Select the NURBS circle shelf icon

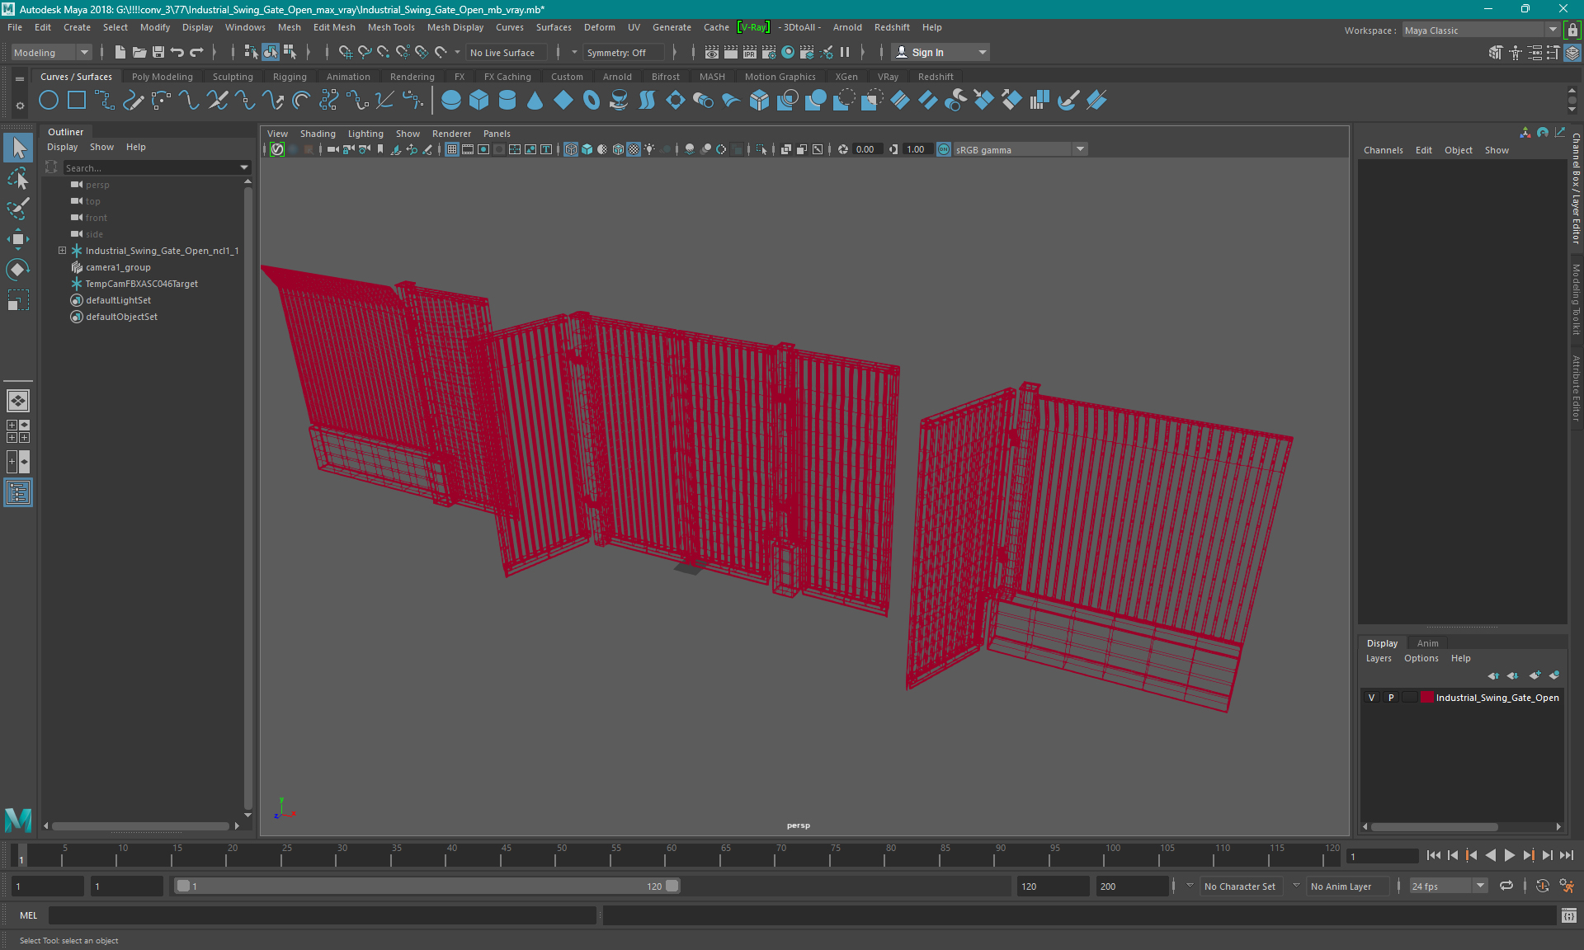click(x=49, y=101)
